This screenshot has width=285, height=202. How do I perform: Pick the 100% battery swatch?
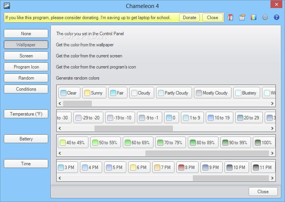(264, 143)
